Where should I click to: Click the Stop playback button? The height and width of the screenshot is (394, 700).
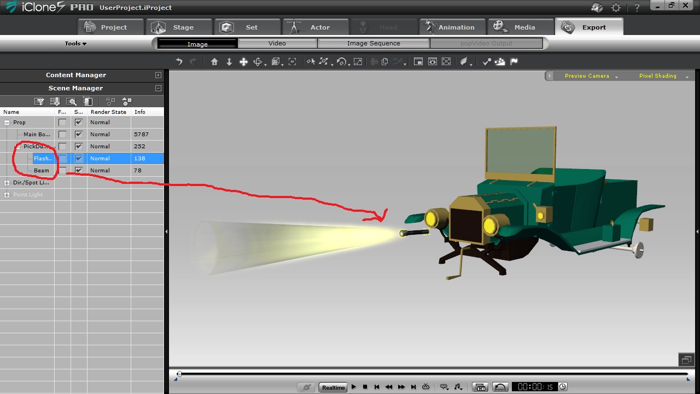tap(365, 387)
